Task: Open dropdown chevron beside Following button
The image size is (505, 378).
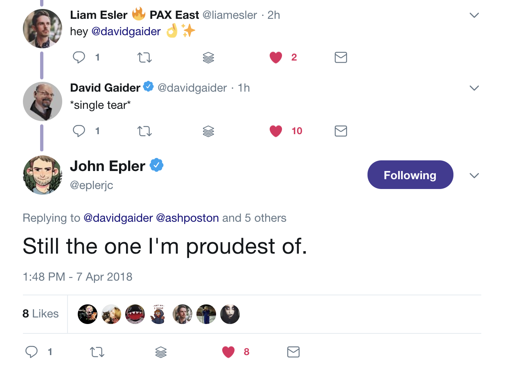Action: (474, 175)
